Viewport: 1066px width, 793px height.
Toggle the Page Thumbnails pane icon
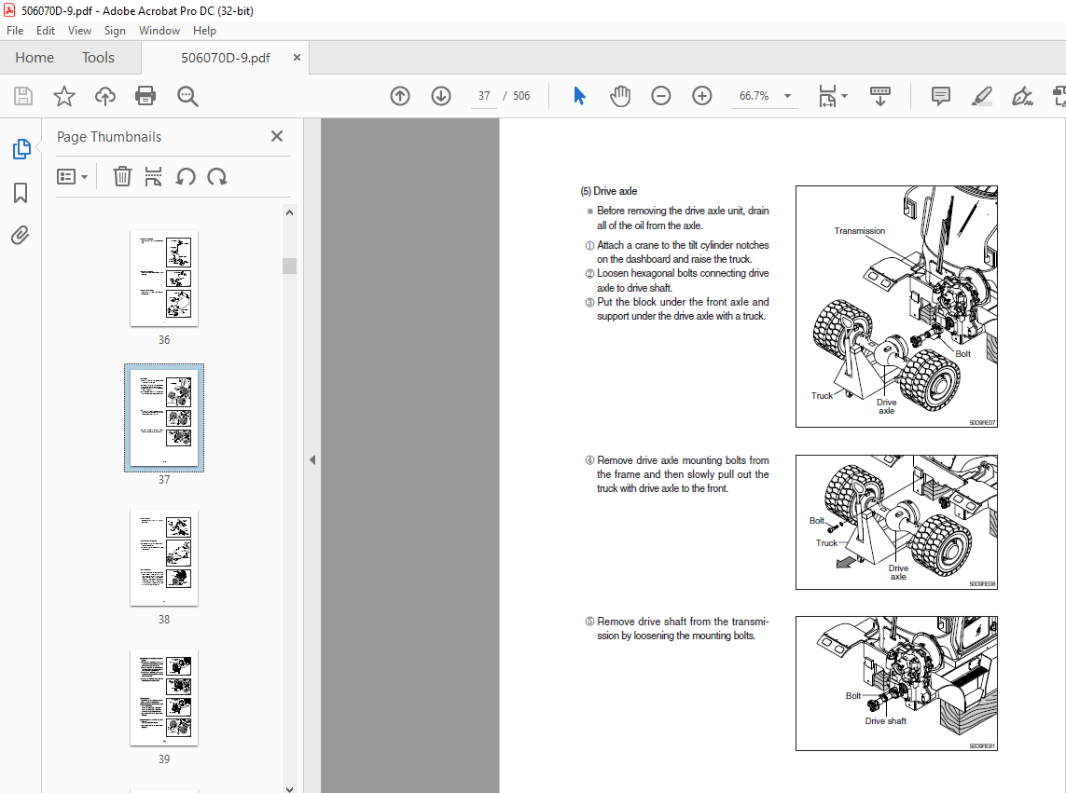pyautogui.click(x=21, y=149)
